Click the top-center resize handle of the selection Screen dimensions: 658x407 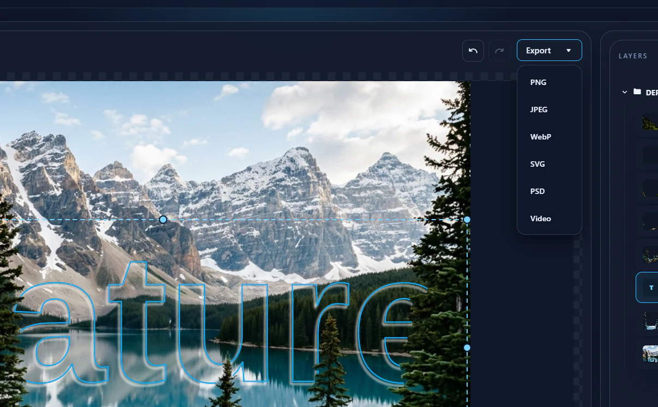[162, 220]
